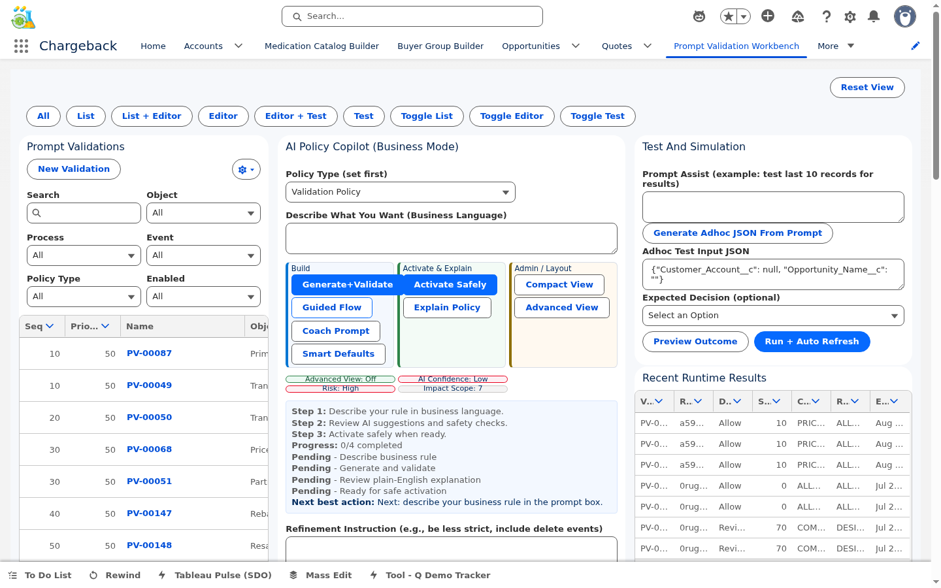The width and height of the screenshot is (941, 588).
Task: Click the magnifier icon in global search
Action: 297,16
